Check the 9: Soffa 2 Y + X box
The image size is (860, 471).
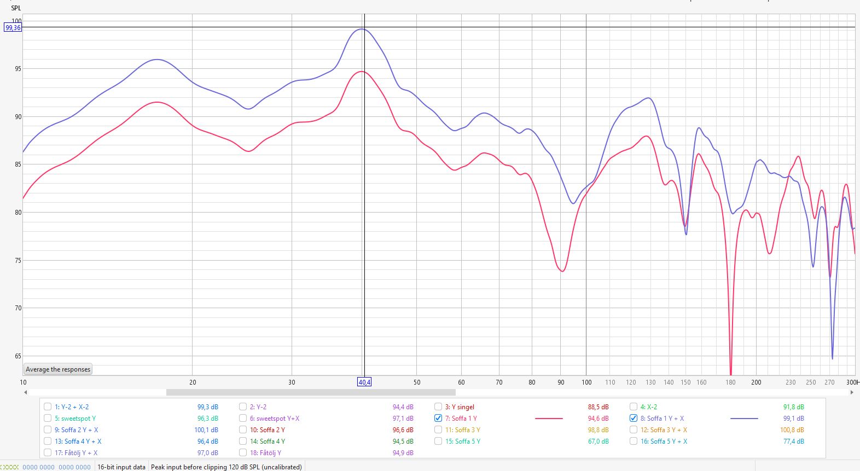coord(48,429)
